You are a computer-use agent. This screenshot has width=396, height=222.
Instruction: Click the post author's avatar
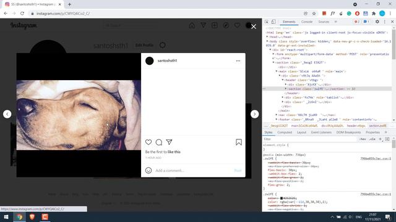tap(150, 60)
